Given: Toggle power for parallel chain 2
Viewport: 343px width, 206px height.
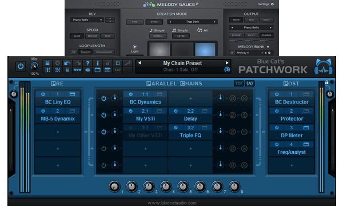Looking at the screenshot, I should pos(103,115).
